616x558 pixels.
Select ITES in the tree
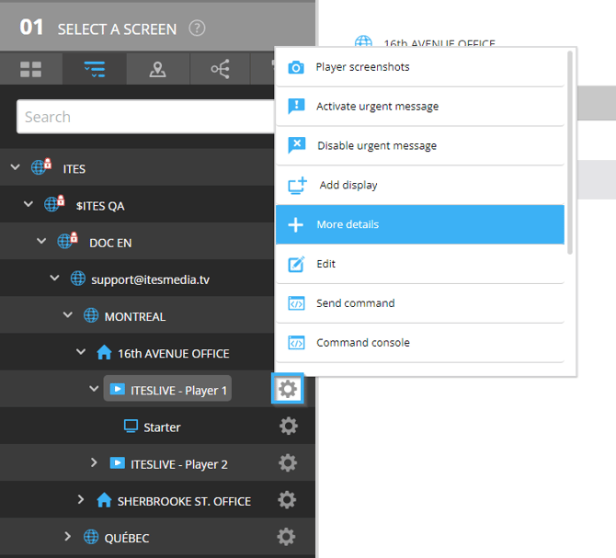point(74,169)
